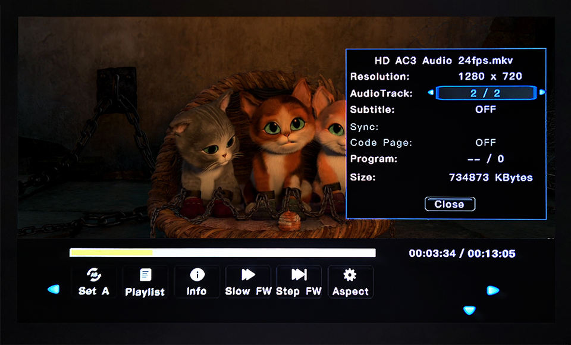The height and width of the screenshot is (345, 571).
Task: Select next AudioTrack with right arrow
Action: tap(542, 92)
